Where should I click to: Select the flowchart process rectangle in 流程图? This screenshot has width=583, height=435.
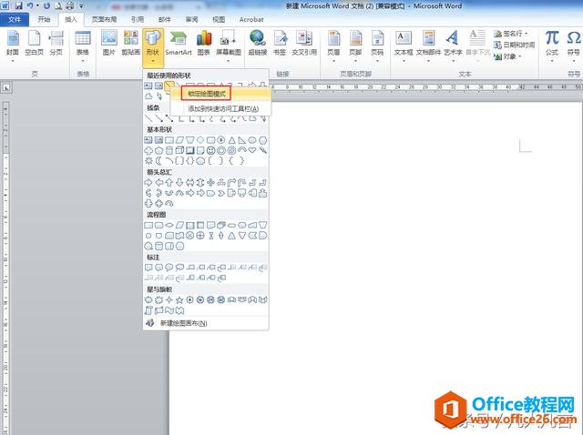tap(148, 225)
